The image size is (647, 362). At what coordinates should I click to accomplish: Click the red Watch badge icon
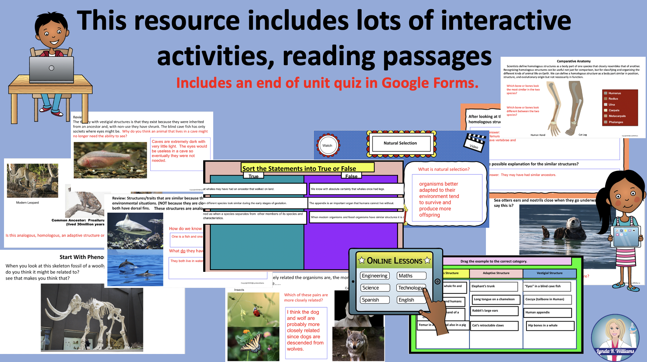pos(328,145)
